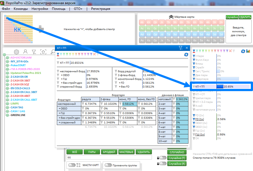
Task: Click the green ПАРЫ button
Action: [x=92, y=152]
